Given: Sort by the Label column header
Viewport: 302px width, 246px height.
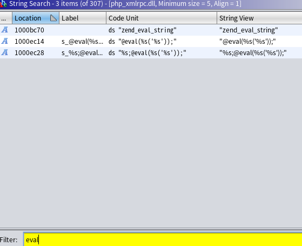Looking at the screenshot, I should [x=83, y=18].
